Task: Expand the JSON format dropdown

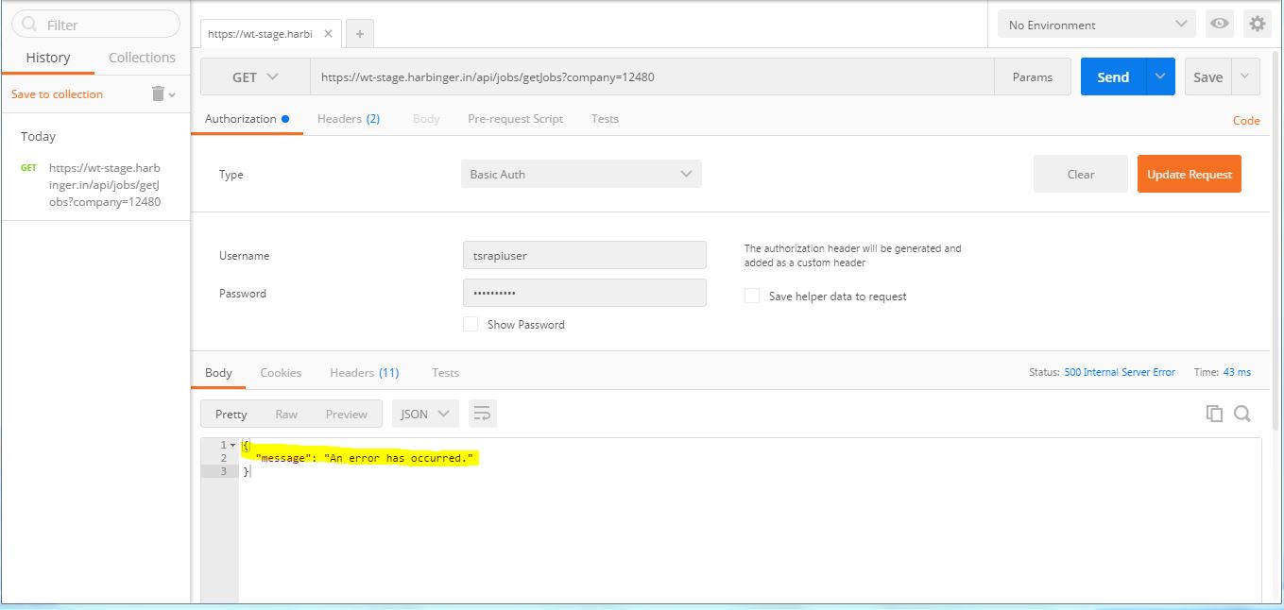Action: coord(425,414)
